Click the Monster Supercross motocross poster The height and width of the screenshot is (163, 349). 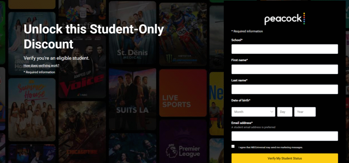[183, 34]
